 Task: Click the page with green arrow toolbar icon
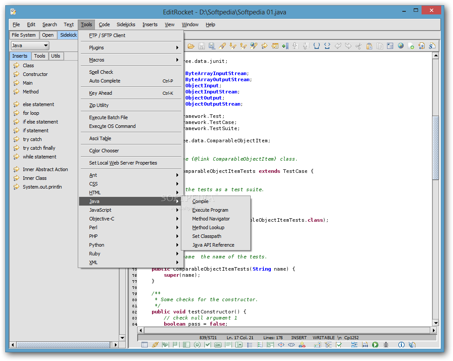point(411,46)
